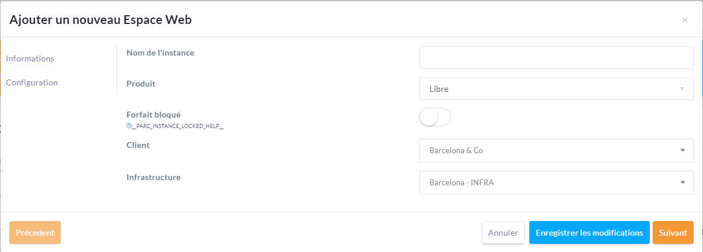Click the Infrastructure dropdown caret icon
Image resolution: width=703 pixels, height=252 pixels.
tap(682, 182)
